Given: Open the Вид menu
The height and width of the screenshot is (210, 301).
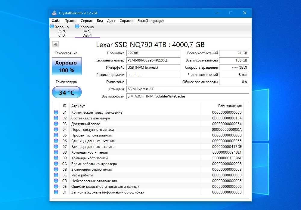Looking at the screenshot, I should tap(100, 21).
